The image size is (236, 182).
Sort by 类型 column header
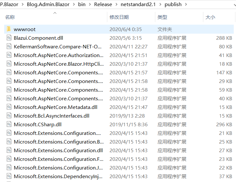(x=162, y=17)
